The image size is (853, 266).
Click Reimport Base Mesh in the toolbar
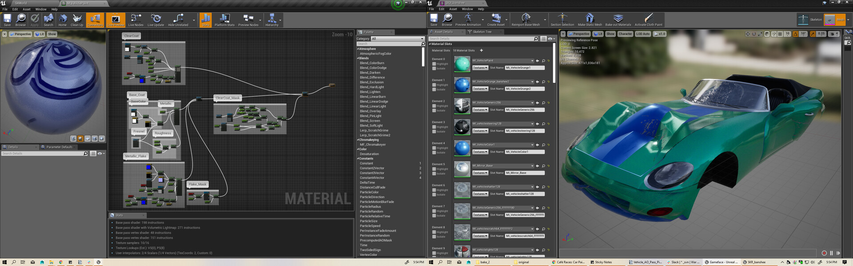[x=526, y=20]
